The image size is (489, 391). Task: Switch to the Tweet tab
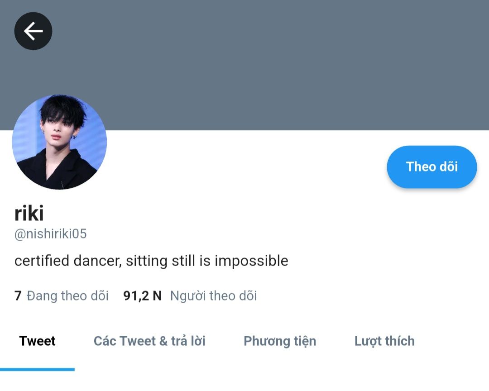coord(37,341)
